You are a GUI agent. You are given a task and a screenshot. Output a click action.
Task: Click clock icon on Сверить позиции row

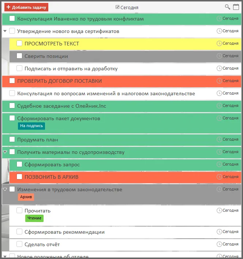point(219,56)
